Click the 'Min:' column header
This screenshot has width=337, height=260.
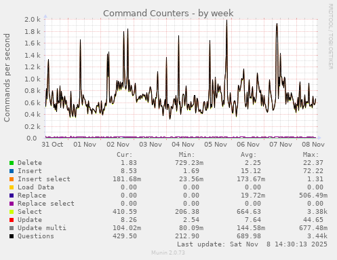[186, 155]
